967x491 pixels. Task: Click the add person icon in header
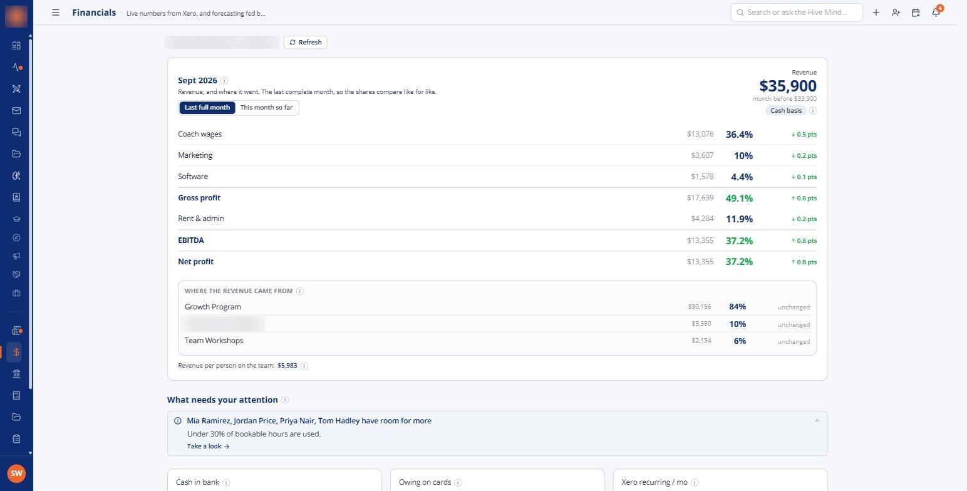click(x=896, y=13)
